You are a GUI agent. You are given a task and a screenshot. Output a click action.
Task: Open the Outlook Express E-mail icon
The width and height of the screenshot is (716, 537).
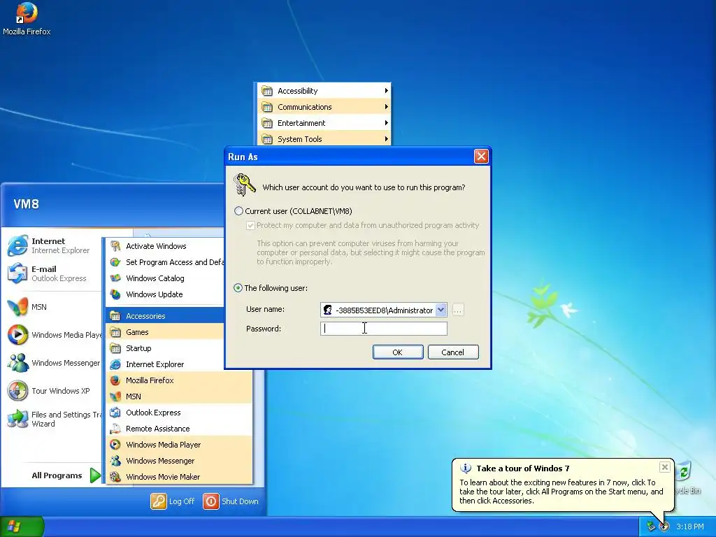[17, 273]
